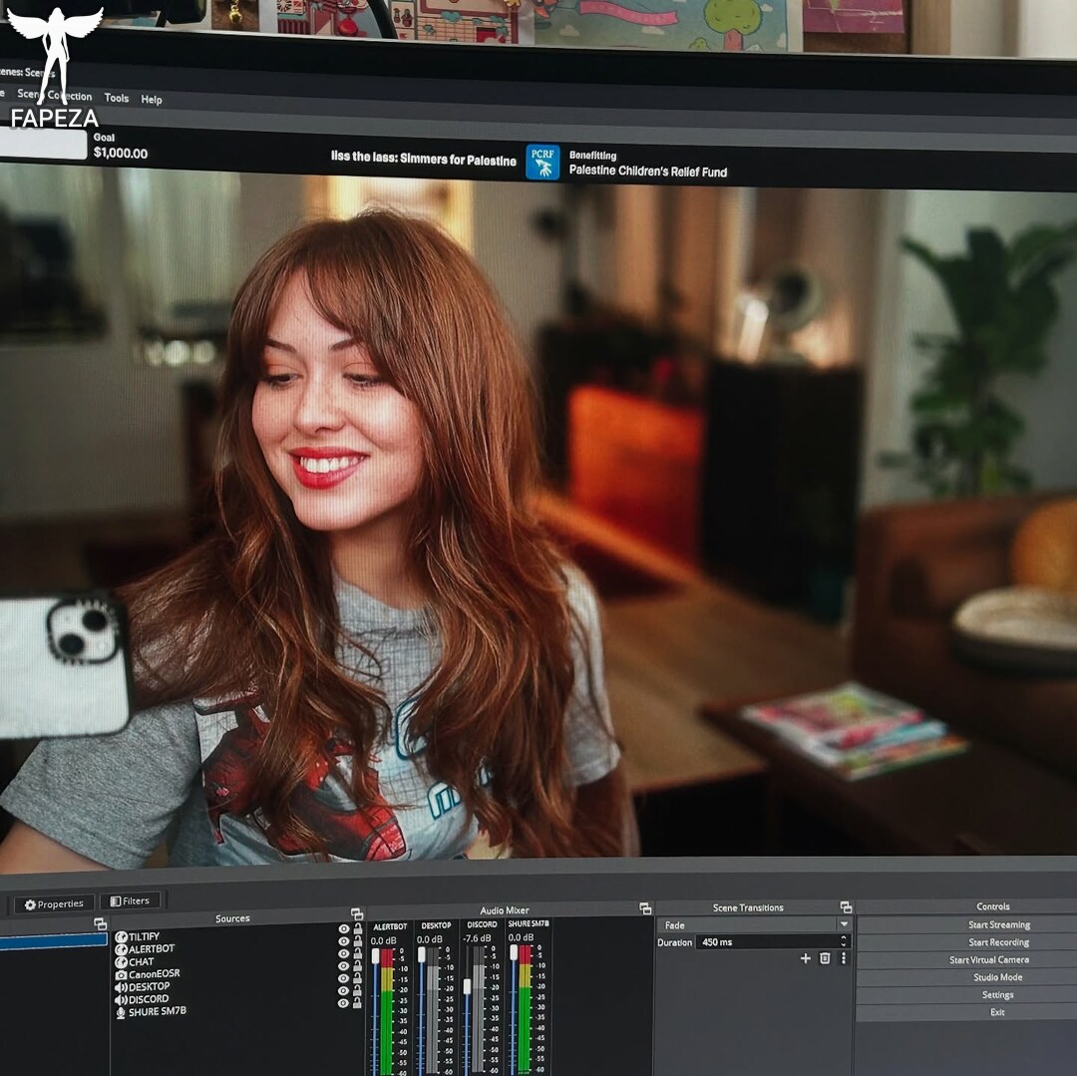Screen dimensions: 1077x1076
Task: Click Start Streaming
Action: click(x=967, y=924)
